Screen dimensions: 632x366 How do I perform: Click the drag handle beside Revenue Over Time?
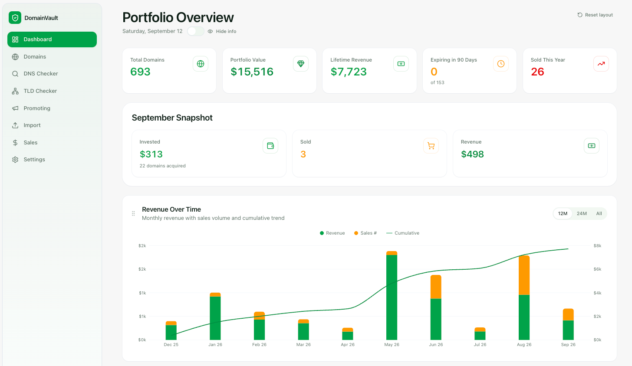[133, 213]
